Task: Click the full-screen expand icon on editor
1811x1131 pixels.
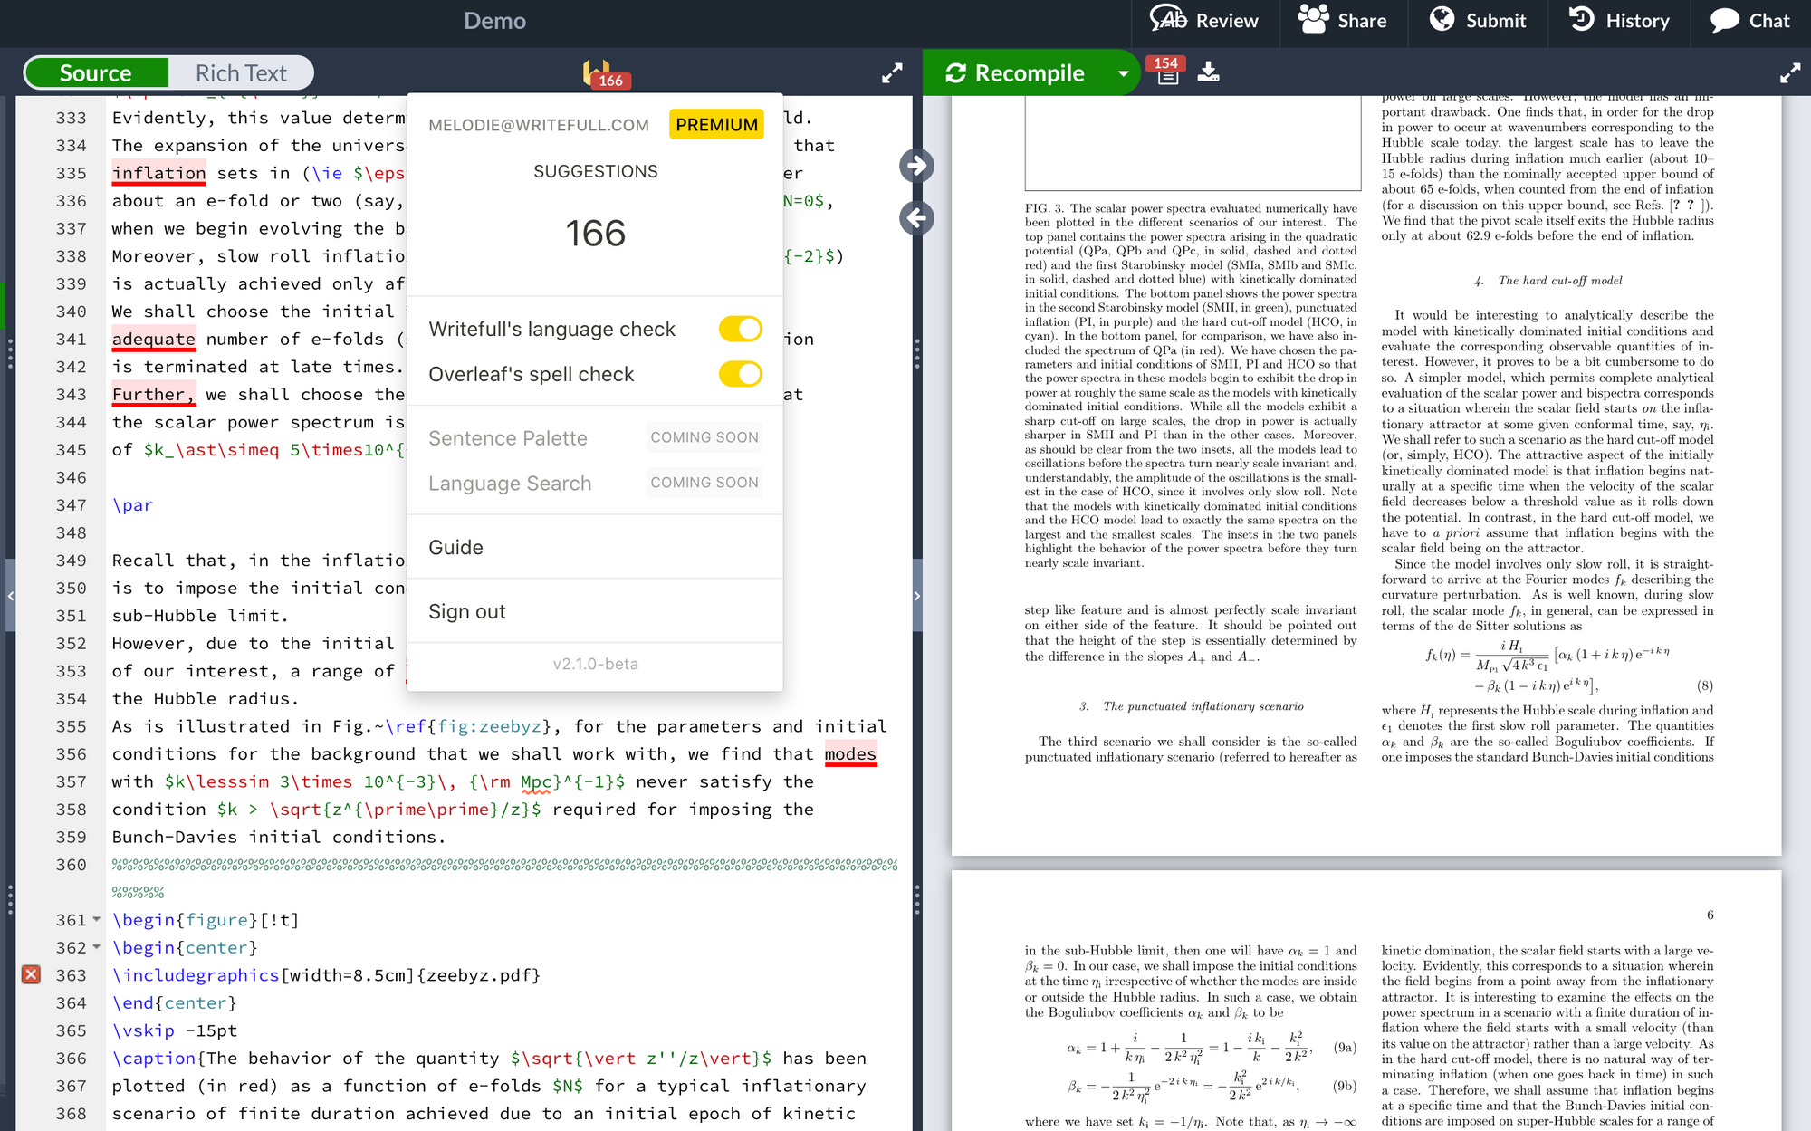Action: click(893, 72)
